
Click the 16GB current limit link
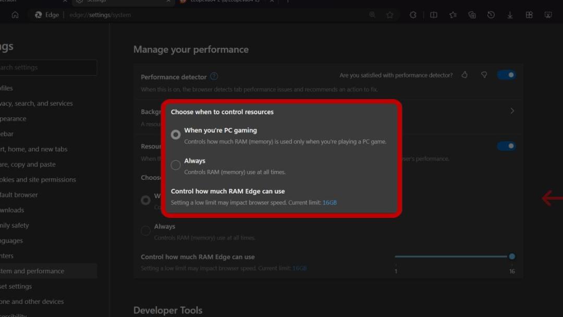[329, 202]
